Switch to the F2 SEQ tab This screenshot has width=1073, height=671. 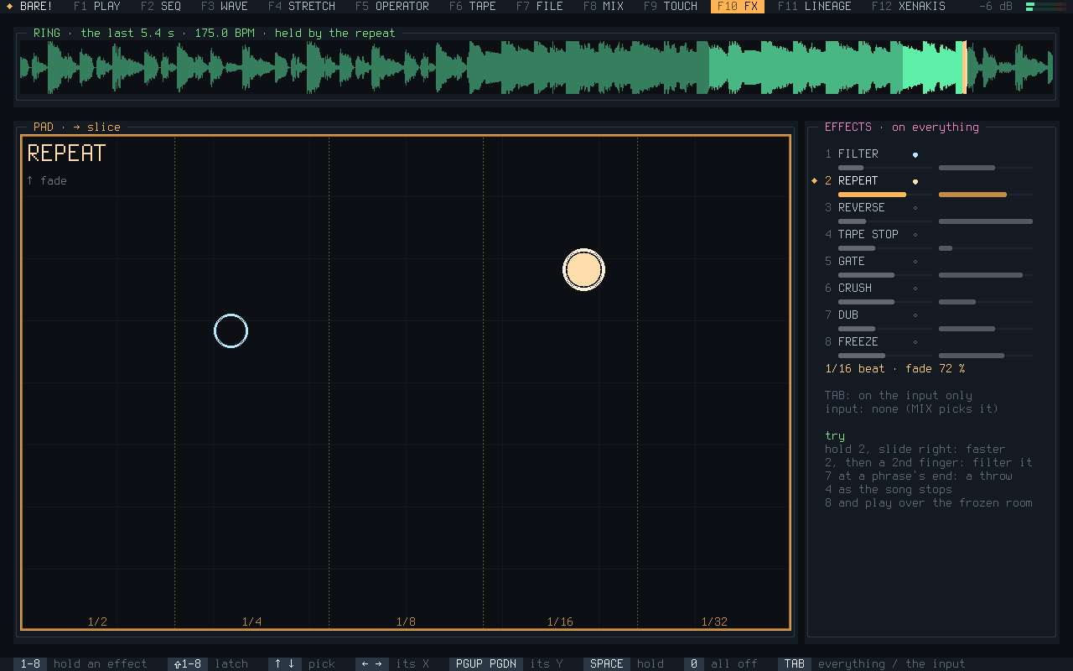(161, 6)
